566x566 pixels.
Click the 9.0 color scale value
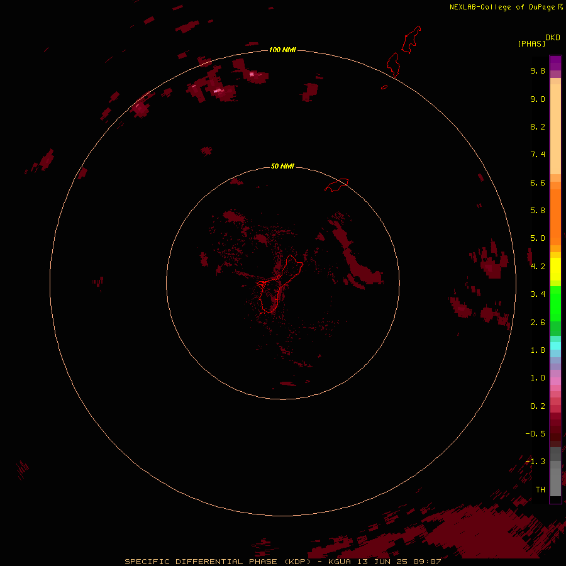click(x=538, y=99)
